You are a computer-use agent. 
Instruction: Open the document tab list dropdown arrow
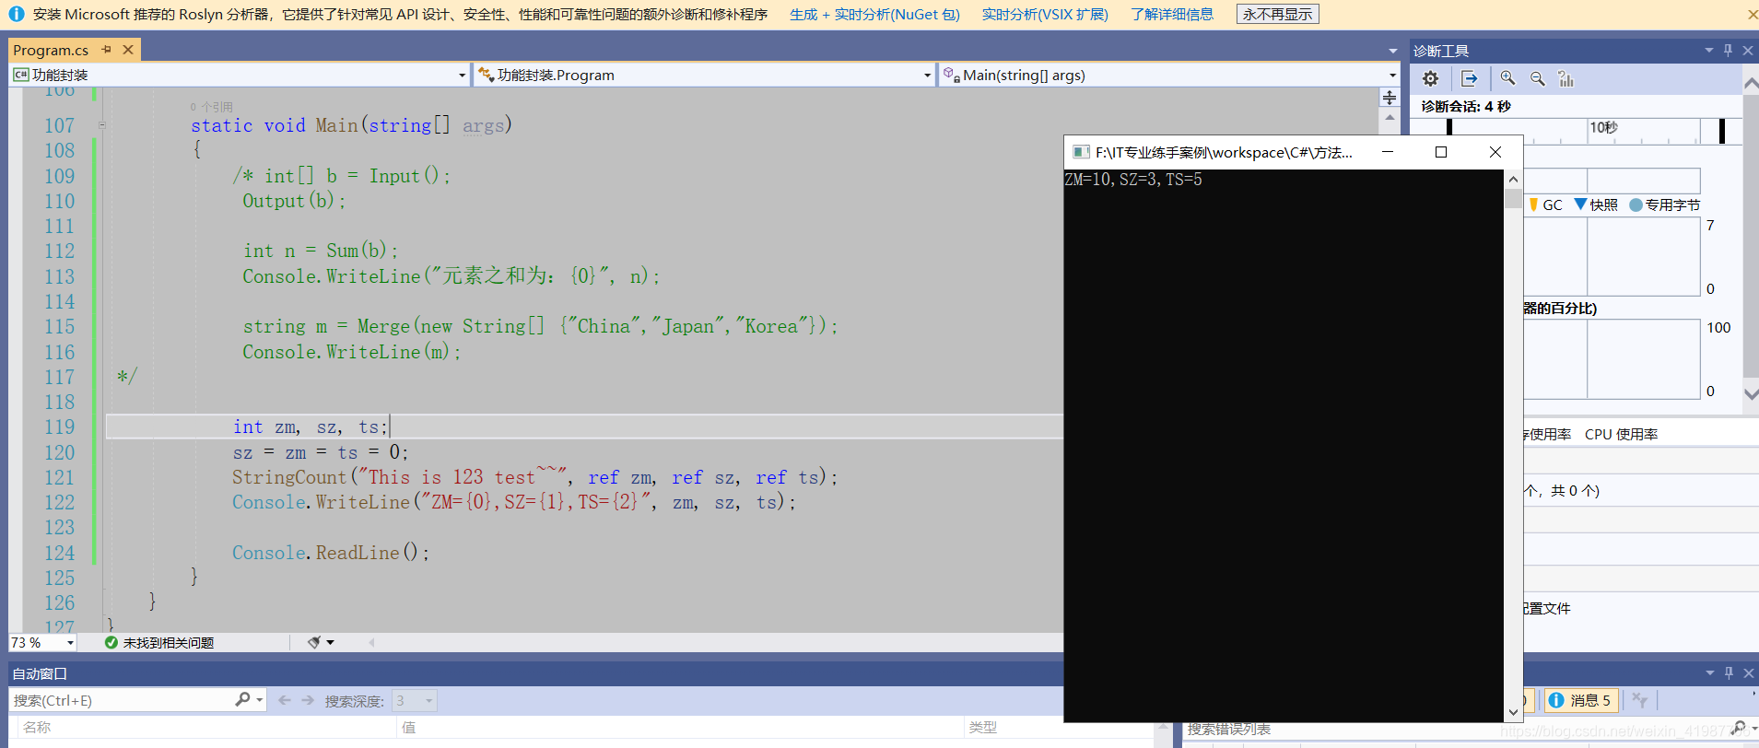[x=1392, y=51]
